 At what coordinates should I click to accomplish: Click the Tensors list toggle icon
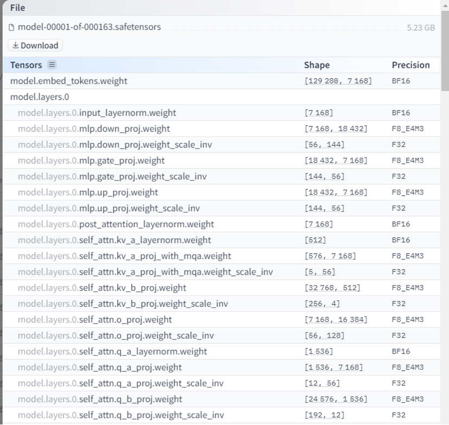[x=52, y=65]
